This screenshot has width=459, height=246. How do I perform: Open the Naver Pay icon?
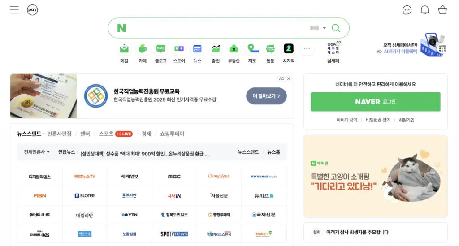pos(32,10)
